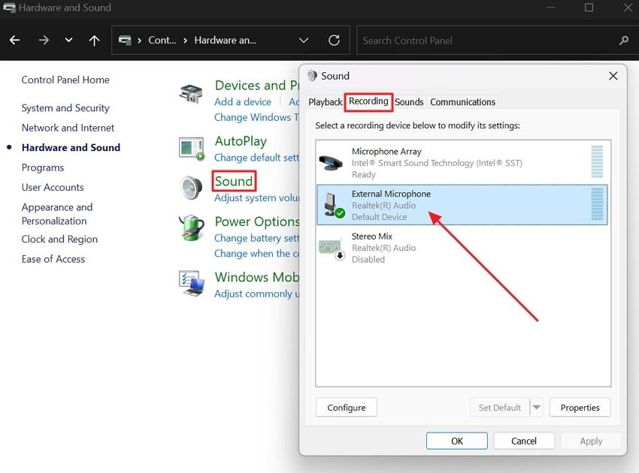Click the Hardware and Sound title icon

(9, 8)
